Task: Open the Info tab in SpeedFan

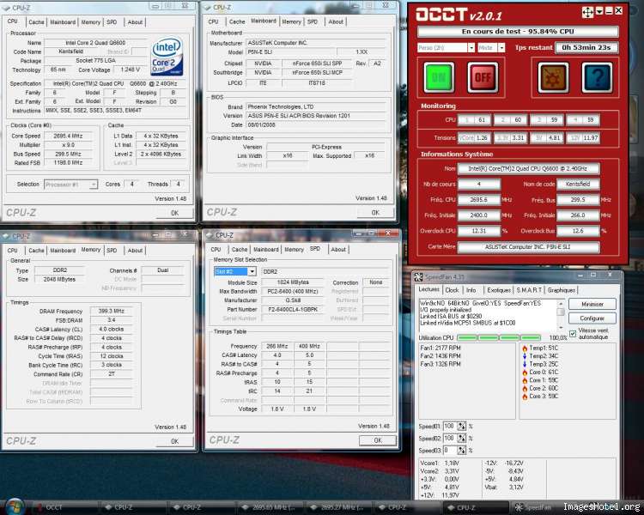Action: 471,290
